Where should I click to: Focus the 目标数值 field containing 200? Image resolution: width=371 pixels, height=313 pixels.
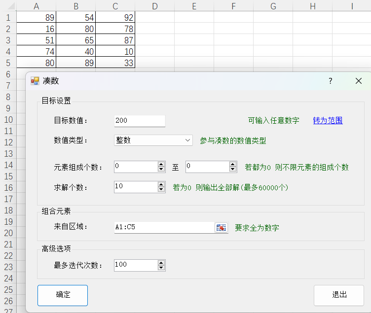click(140, 121)
